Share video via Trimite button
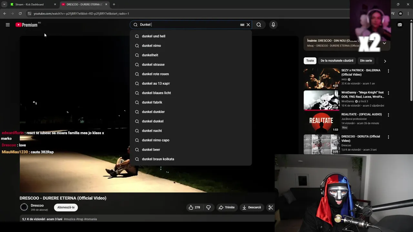Screen dimensions: 413x232 [x=227, y=208]
